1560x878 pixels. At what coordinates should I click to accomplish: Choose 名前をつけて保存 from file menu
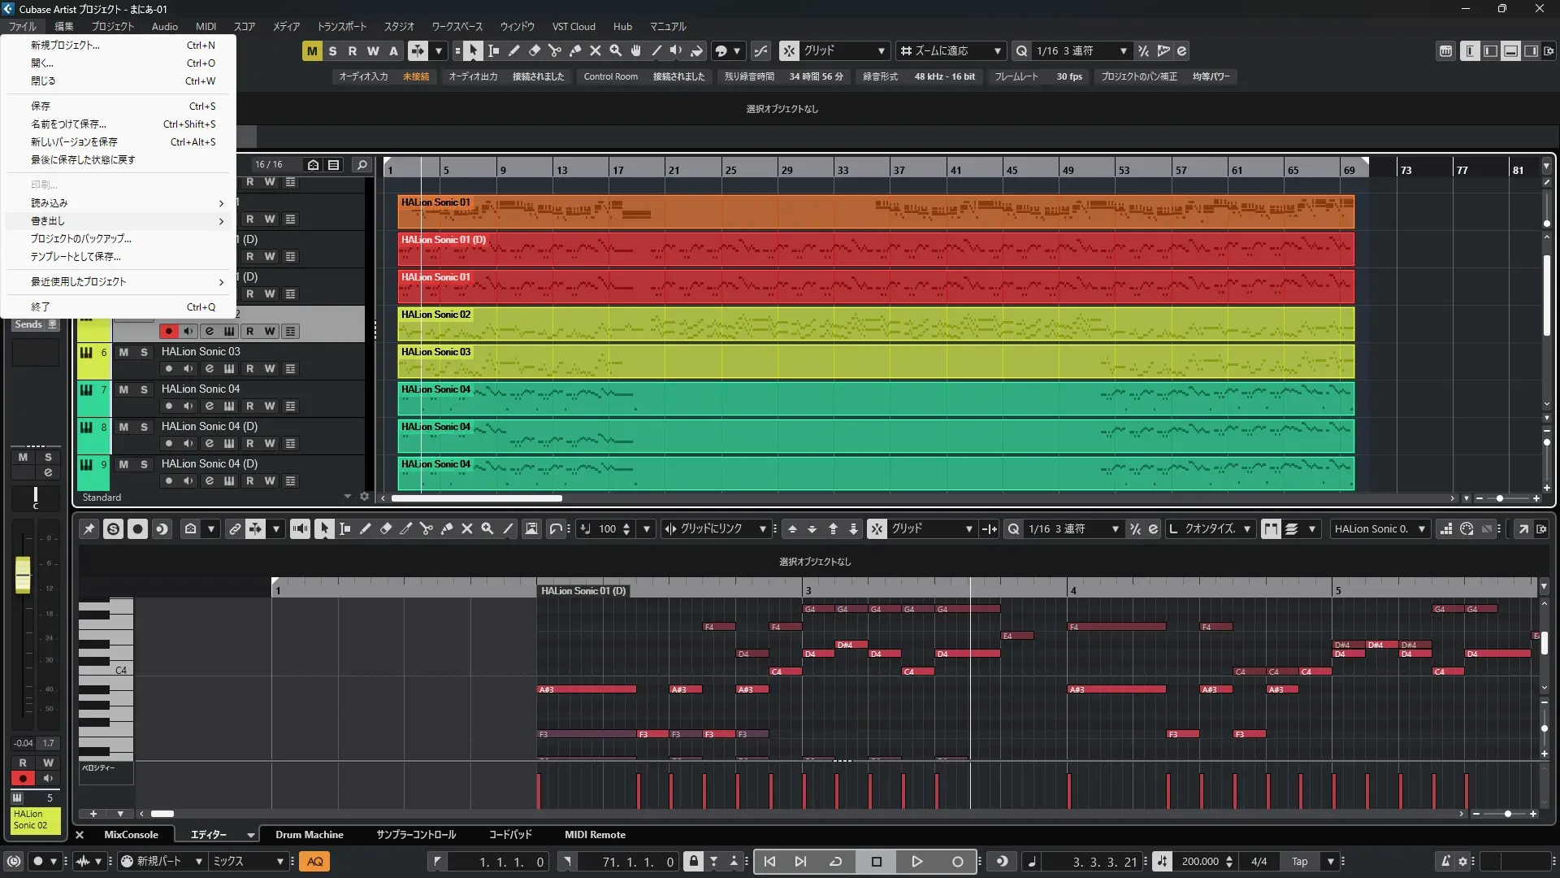[68, 124]
